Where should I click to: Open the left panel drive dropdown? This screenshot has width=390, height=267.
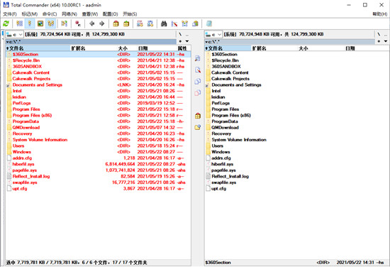pos(15,34)
